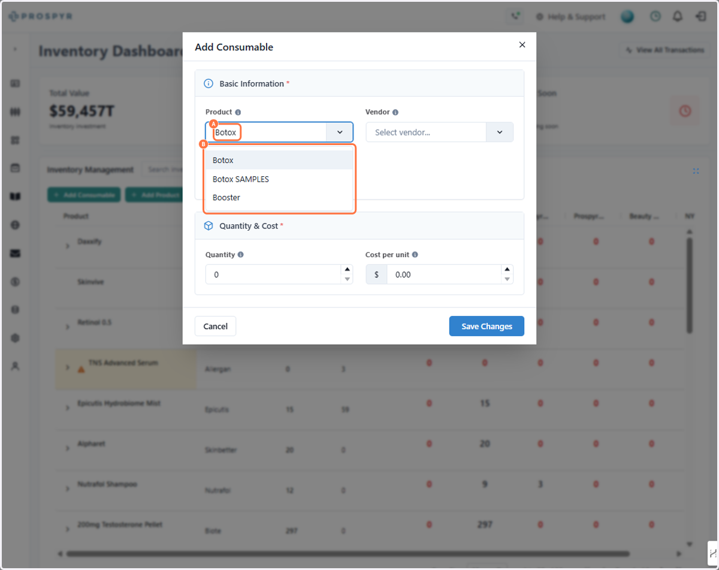This screenshot has height=570, width=719.
Task: Show the Vendor field info tooltip icon
Action: click(x=395, y=112)
